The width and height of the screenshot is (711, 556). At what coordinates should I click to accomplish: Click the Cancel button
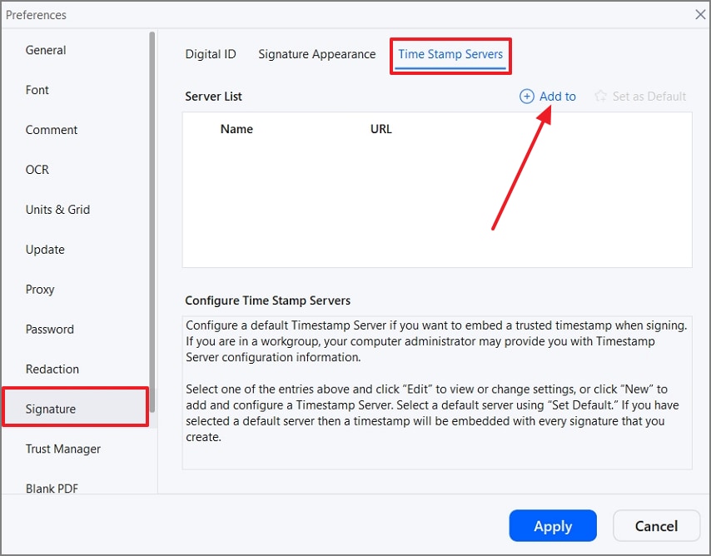coord(656,526)
